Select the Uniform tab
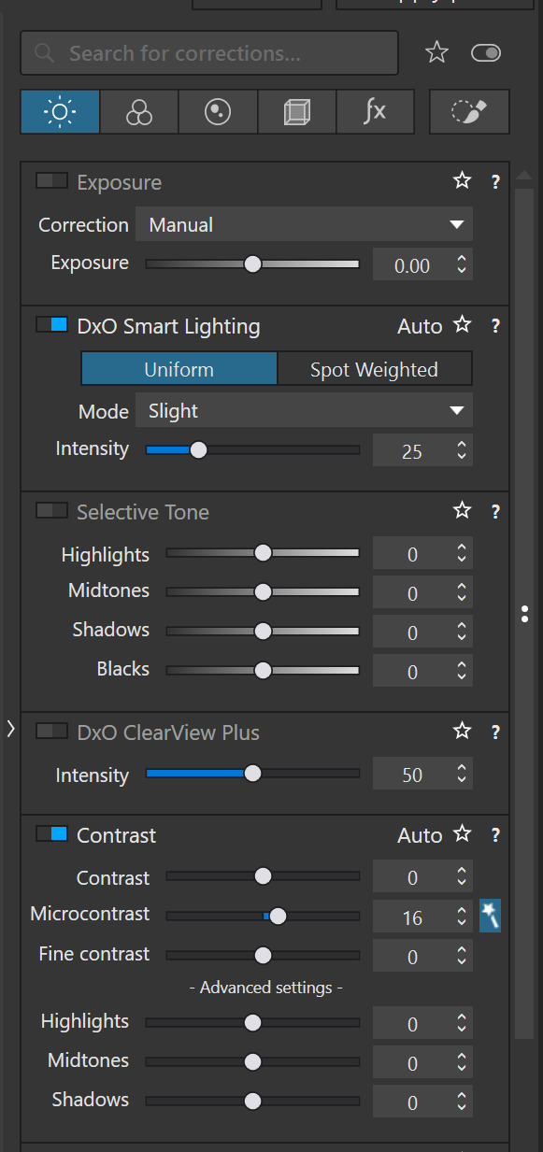The image size is (543, 1152). pos(179,369)
